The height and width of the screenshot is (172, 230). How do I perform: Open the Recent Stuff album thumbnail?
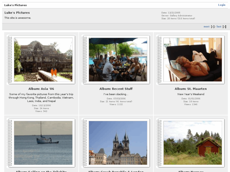click(x=118, y=60)
